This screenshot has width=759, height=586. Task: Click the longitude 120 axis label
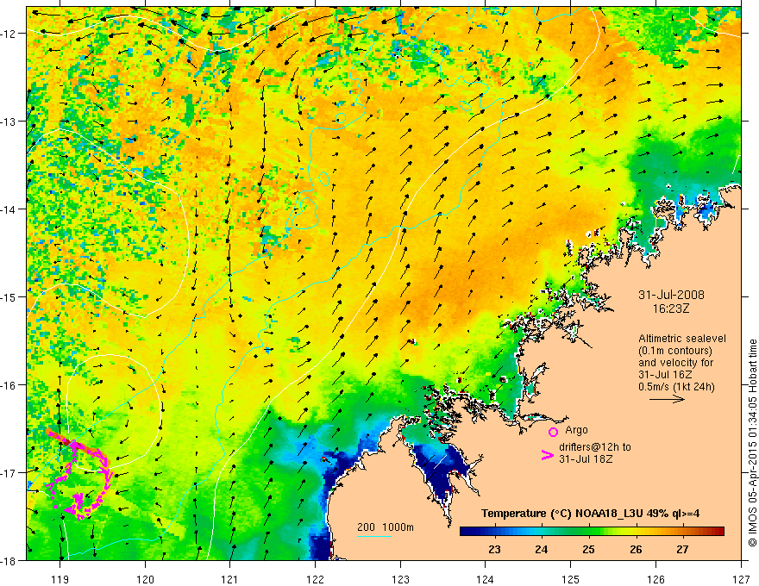tap(145, 579)
